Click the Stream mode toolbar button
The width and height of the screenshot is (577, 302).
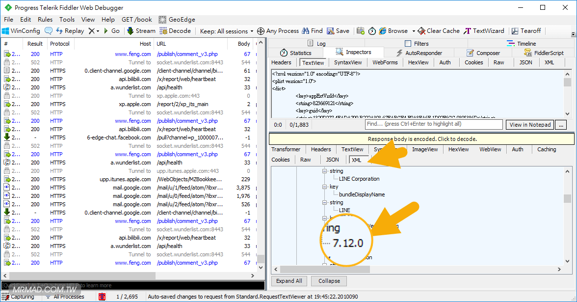(140, 31)
